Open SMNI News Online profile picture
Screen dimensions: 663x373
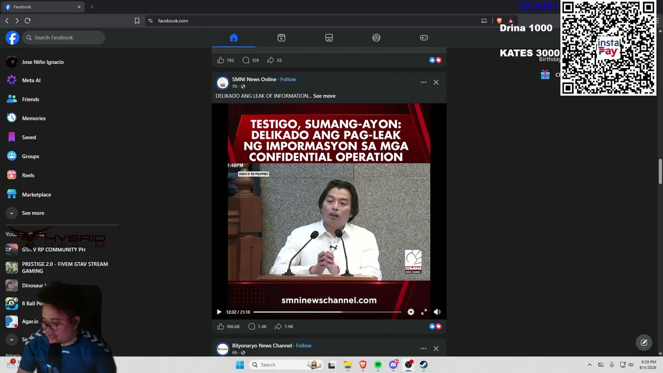[222, 82]
